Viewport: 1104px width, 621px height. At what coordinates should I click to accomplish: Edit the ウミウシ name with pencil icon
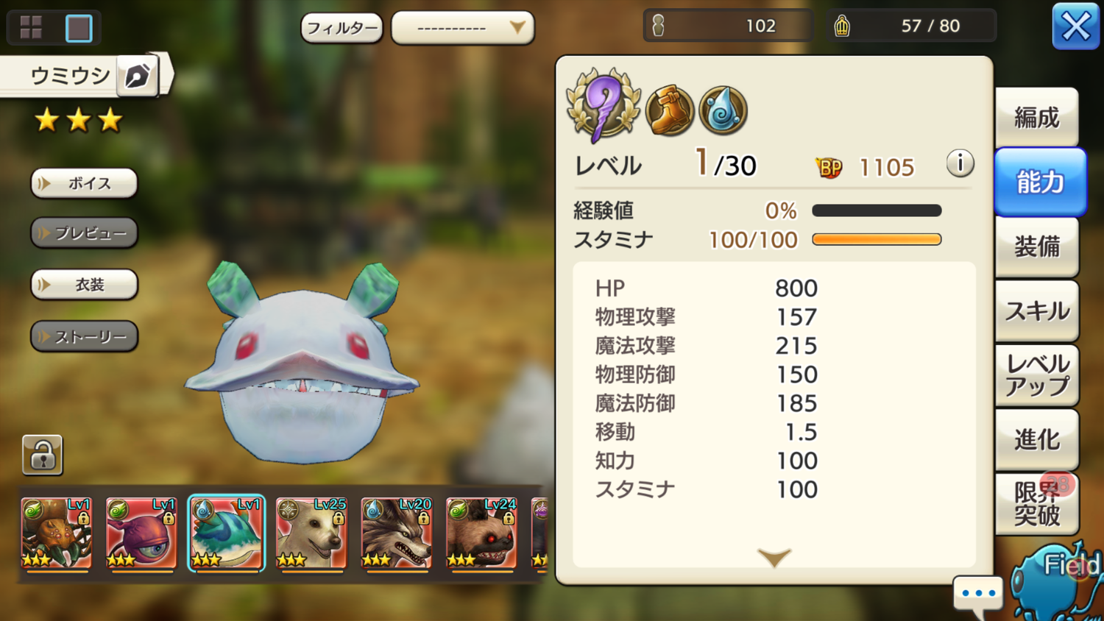(x=138, y=75)
